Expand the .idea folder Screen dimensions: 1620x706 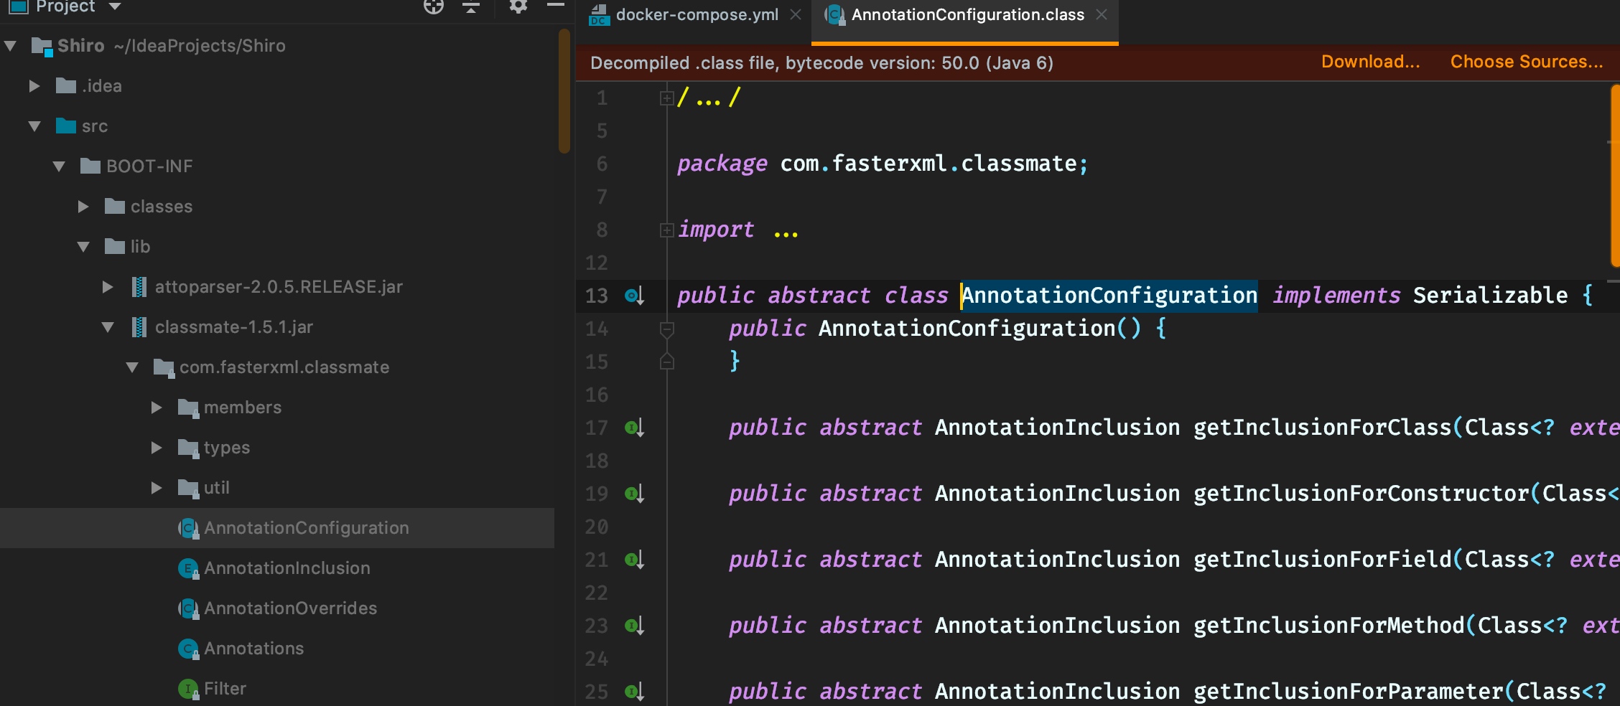pos(34,86)
